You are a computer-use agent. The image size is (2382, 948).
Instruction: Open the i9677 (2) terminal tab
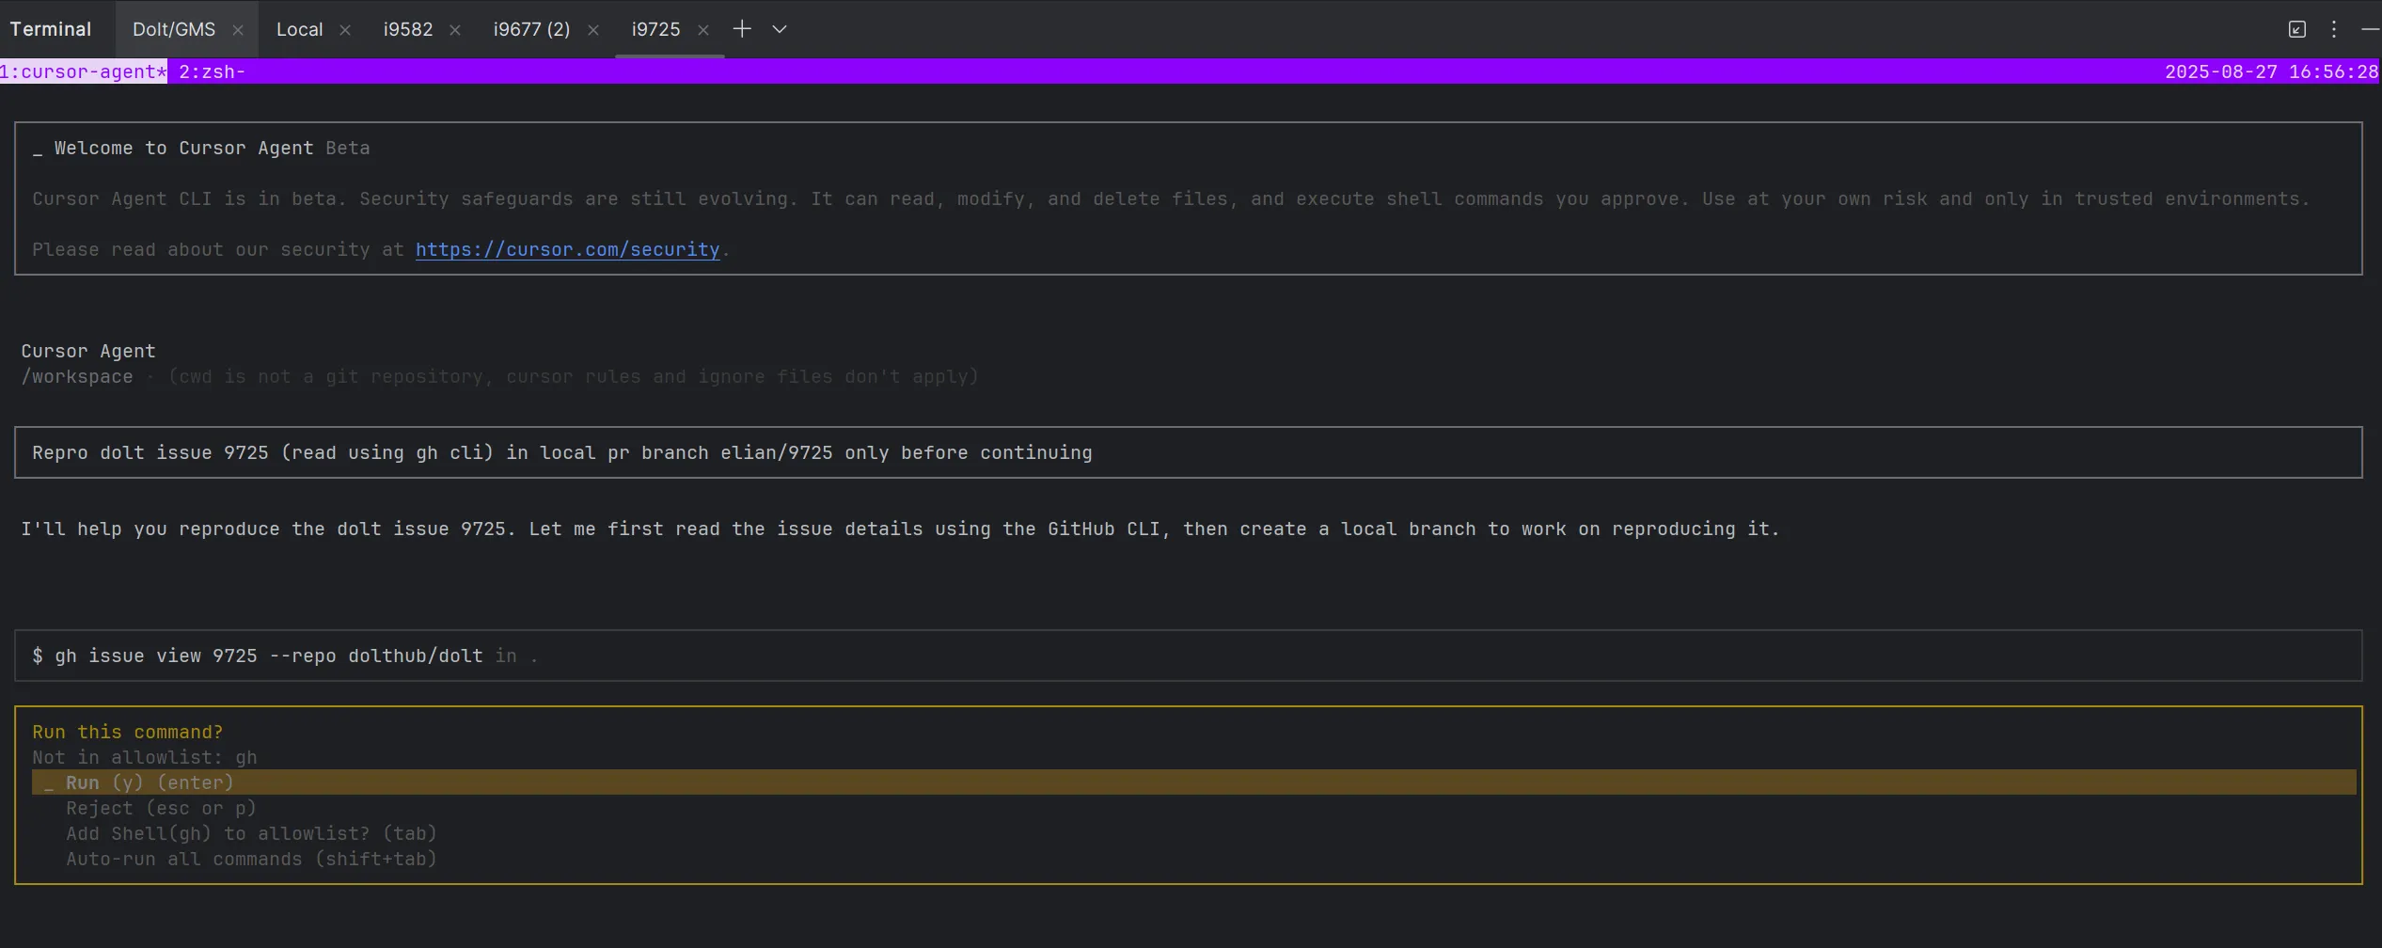click(531, 29)
